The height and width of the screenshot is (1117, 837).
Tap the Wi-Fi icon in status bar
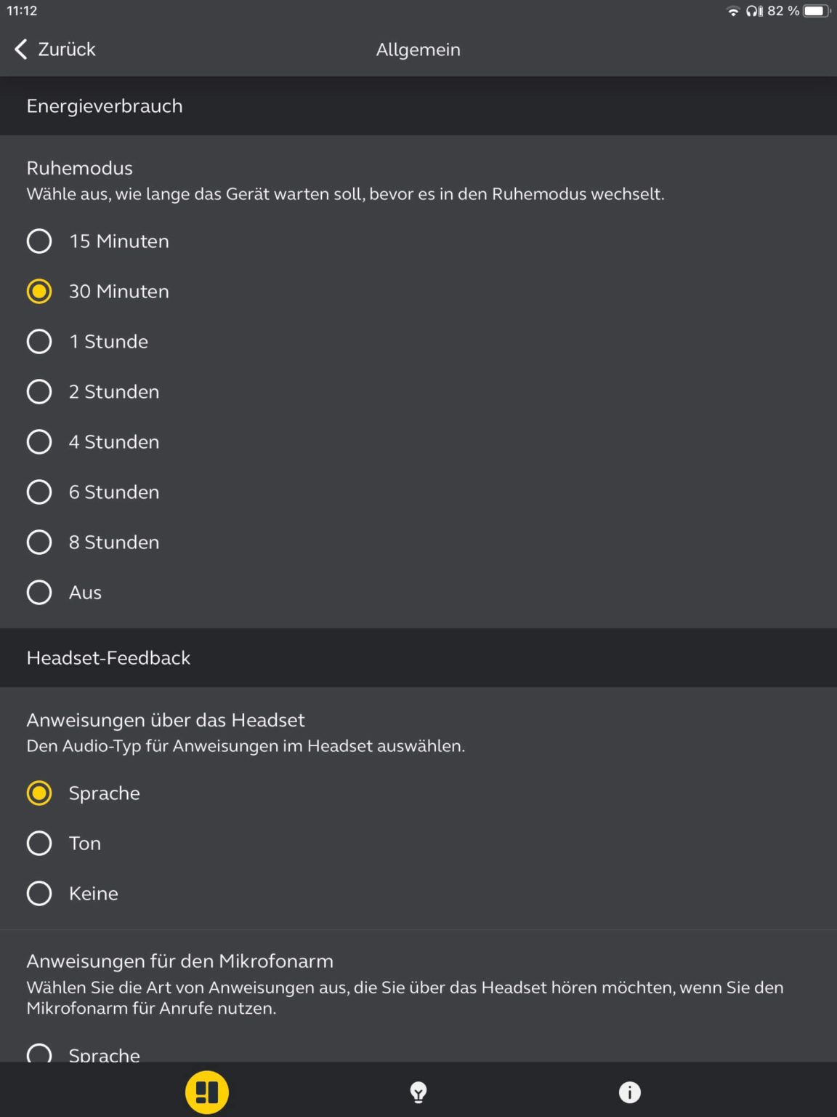pyautogui.click(x=733, y=11)
